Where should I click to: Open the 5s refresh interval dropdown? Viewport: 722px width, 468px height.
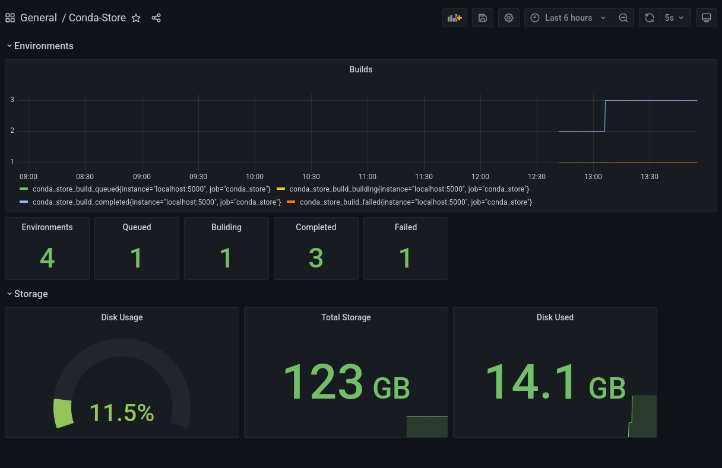tap(674, 18)
